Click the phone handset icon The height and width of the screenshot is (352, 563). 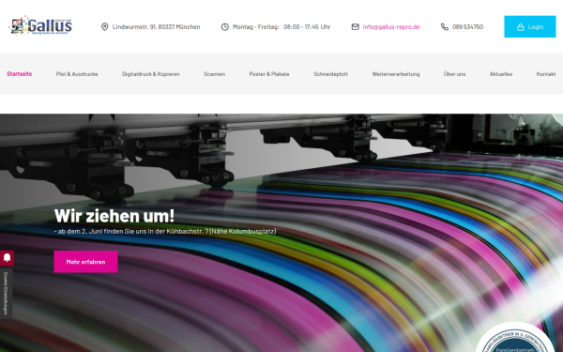445,27
